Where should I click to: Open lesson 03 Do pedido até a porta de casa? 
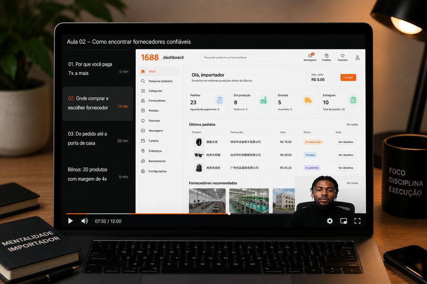[x=98, y=139]
